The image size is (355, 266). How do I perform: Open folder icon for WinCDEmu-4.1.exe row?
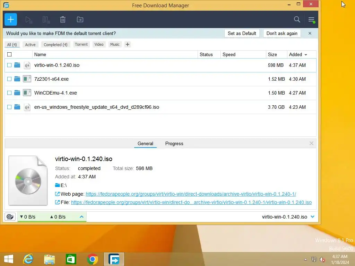[x=17, y=93]
